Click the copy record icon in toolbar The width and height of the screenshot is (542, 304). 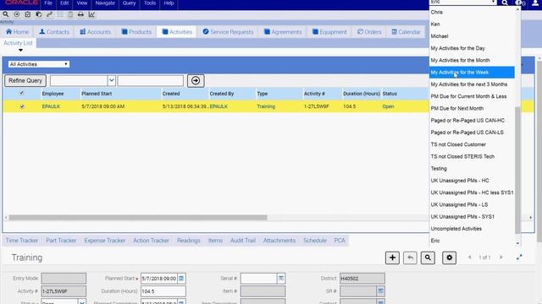tap(39, 14)
